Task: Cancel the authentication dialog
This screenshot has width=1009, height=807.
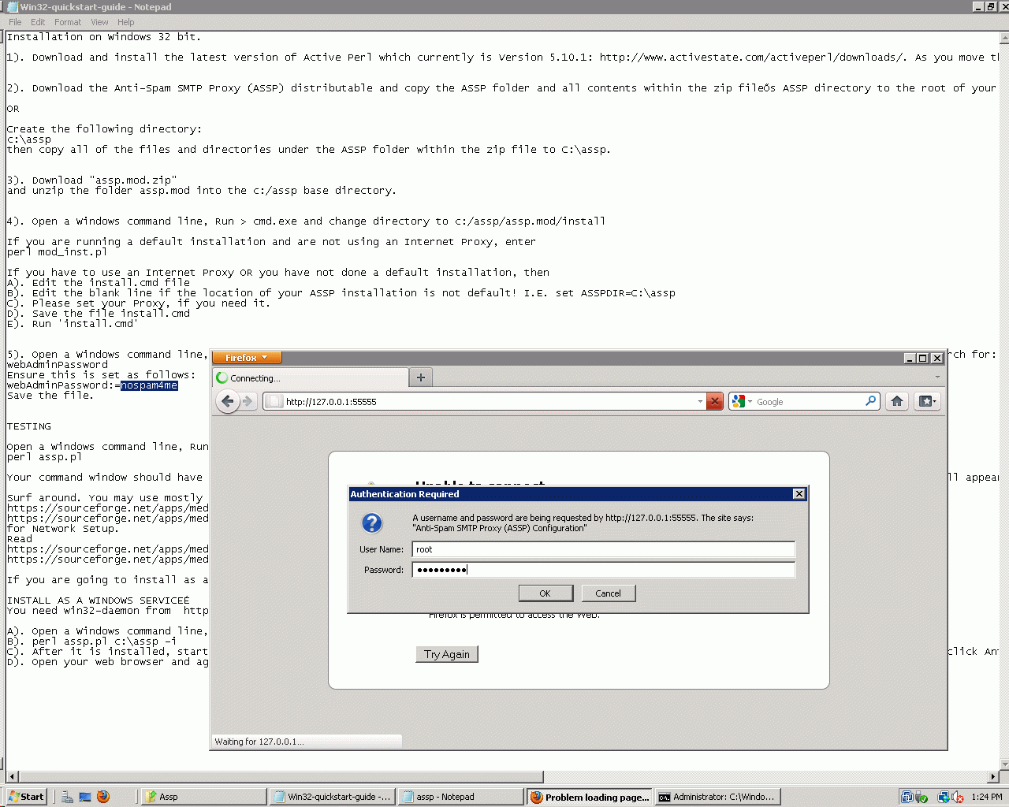Action: tap(608, 593)
